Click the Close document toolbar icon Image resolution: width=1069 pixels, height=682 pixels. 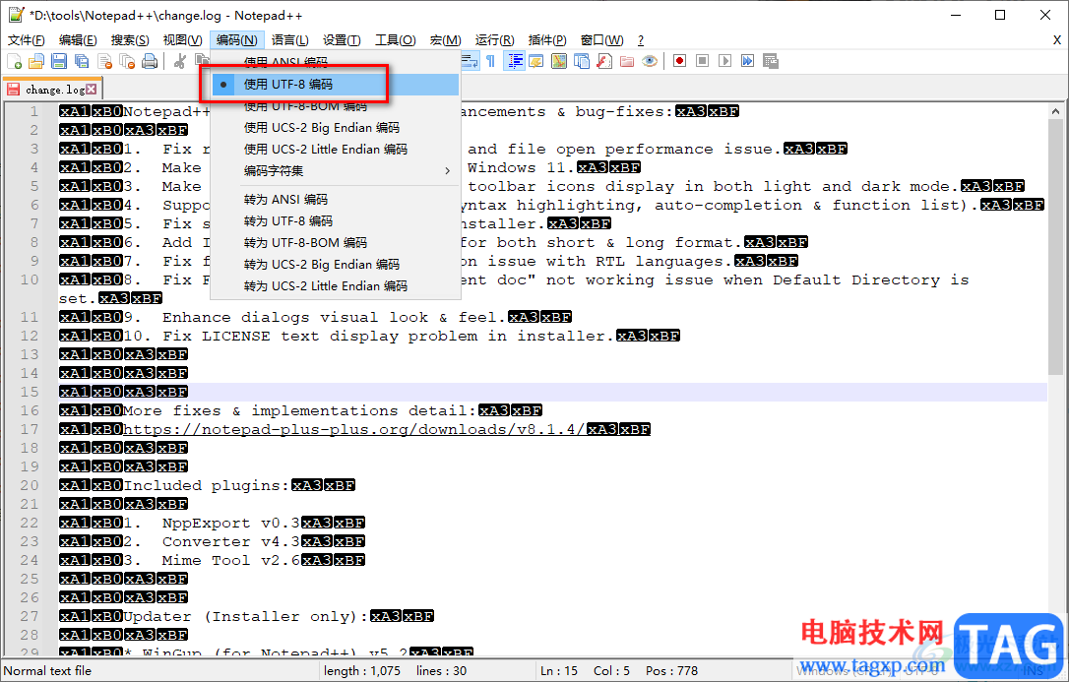tap(105, 61)
